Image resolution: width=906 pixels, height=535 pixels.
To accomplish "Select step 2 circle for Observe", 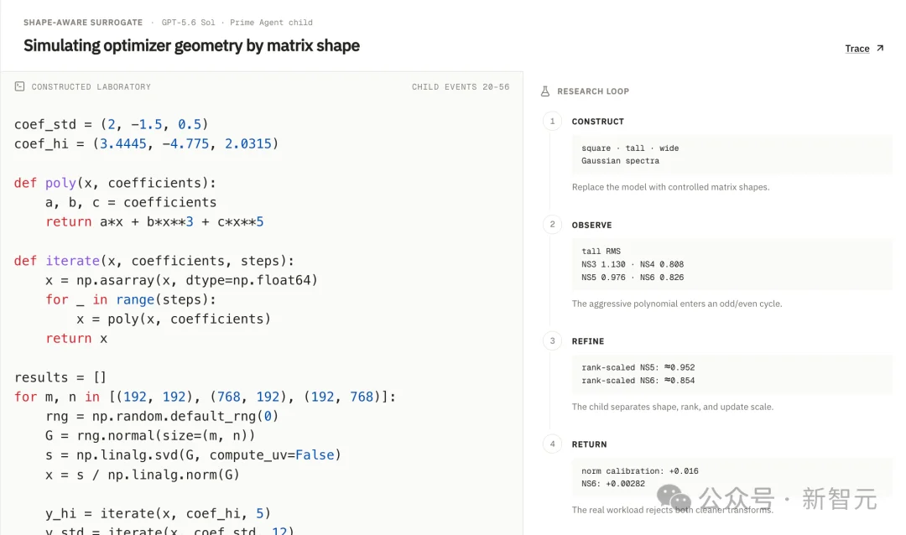I will coord(552,224).
